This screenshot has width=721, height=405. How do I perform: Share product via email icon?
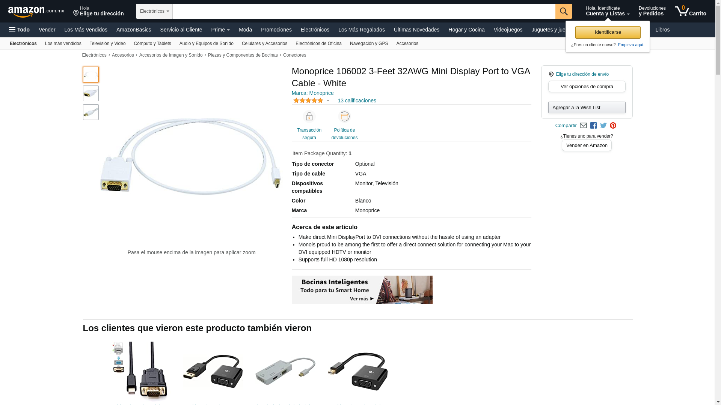point(583,126)
